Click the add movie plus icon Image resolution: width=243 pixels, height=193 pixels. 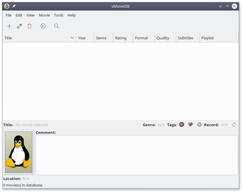[9, 26]
